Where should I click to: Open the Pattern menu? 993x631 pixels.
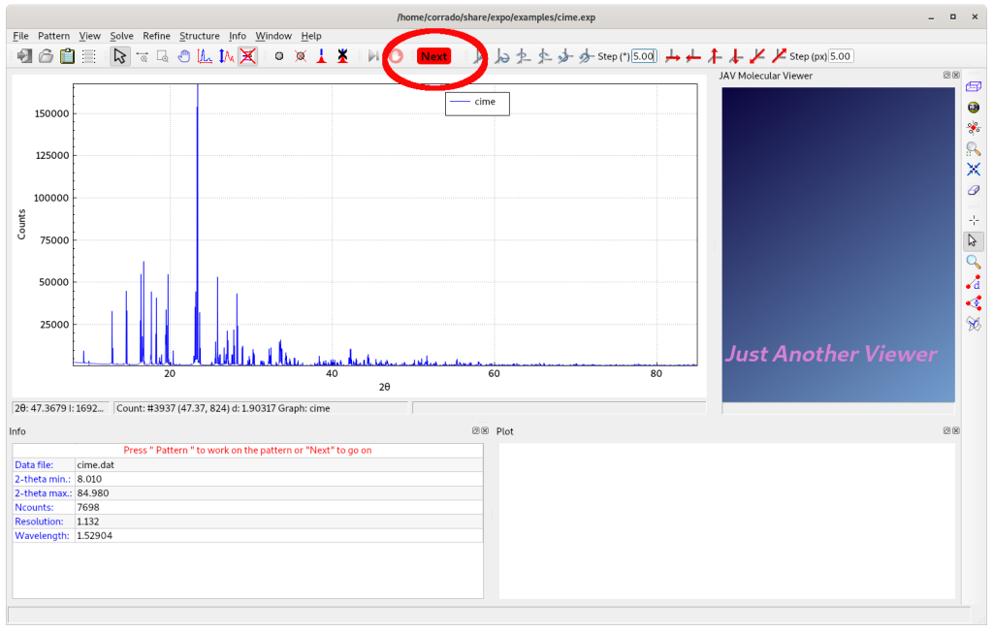(54, 36)
